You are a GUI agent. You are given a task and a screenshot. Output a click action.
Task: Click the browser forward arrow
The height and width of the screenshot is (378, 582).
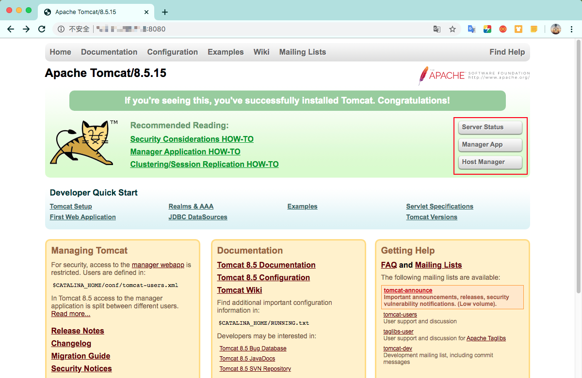tap(26, 29)
